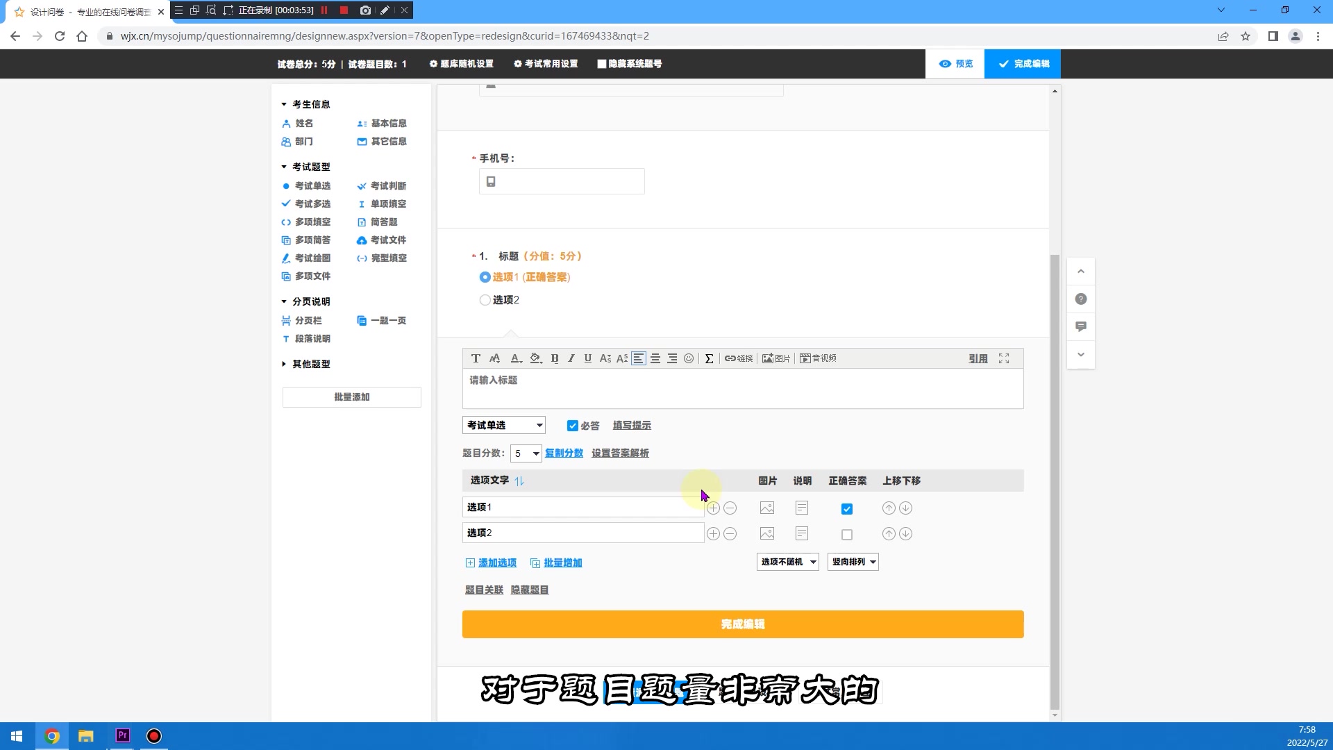Add an option after 选项1 with plus icon
The width and height of the screenshot is (1333, 750).
pos(713,508)
